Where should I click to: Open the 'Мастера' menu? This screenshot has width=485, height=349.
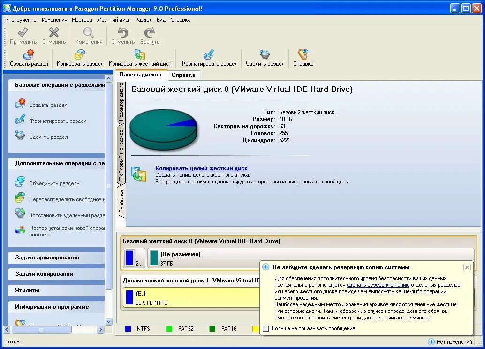click(82, 20)
